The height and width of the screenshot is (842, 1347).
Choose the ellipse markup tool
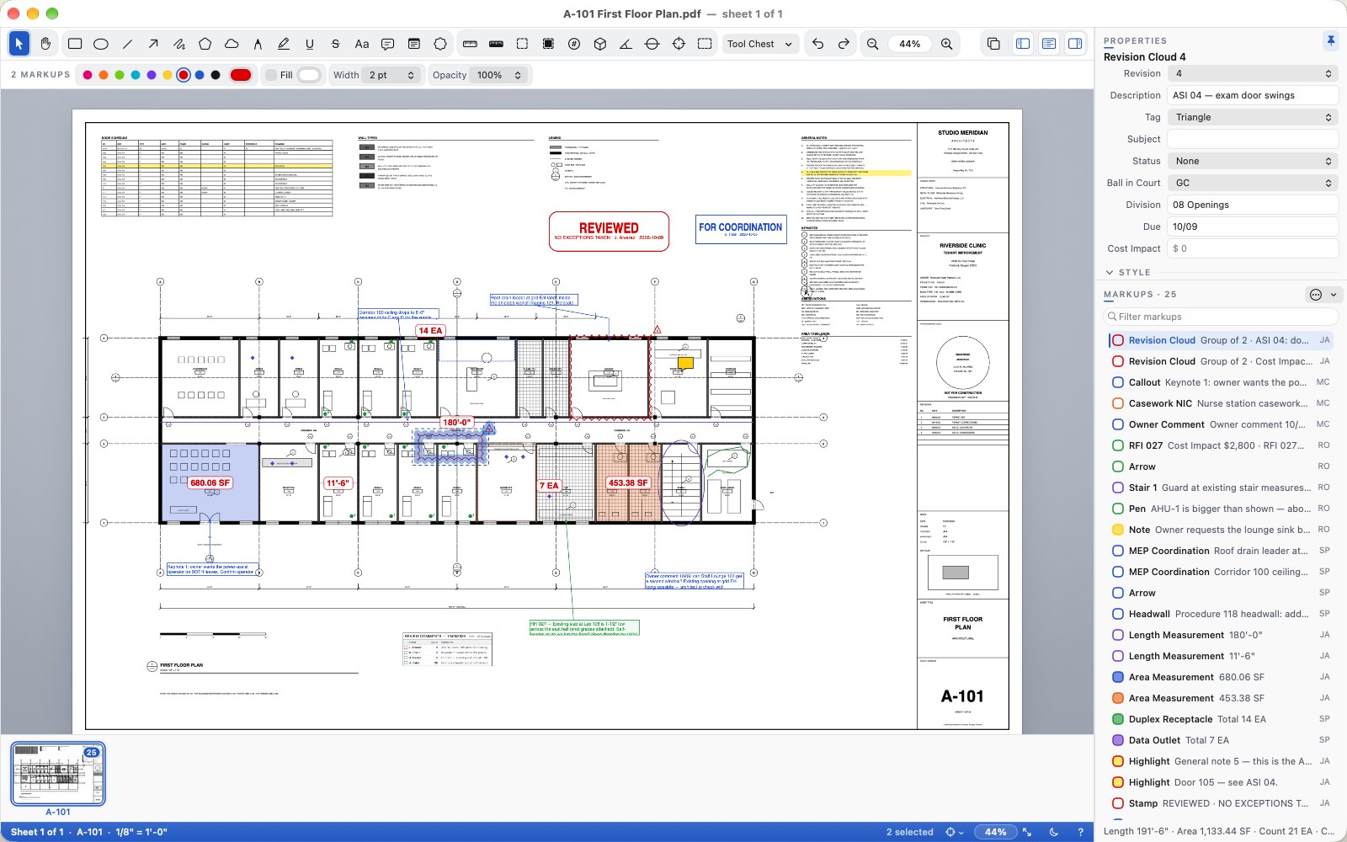click(x=101, y=44)
